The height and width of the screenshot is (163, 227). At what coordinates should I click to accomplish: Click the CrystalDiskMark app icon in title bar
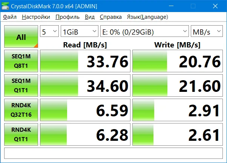click(x=5, y=6)
